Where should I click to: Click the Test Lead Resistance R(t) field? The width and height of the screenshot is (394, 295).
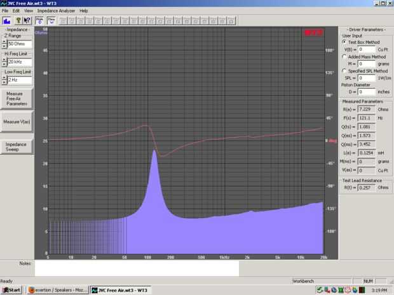coord(367,188)
